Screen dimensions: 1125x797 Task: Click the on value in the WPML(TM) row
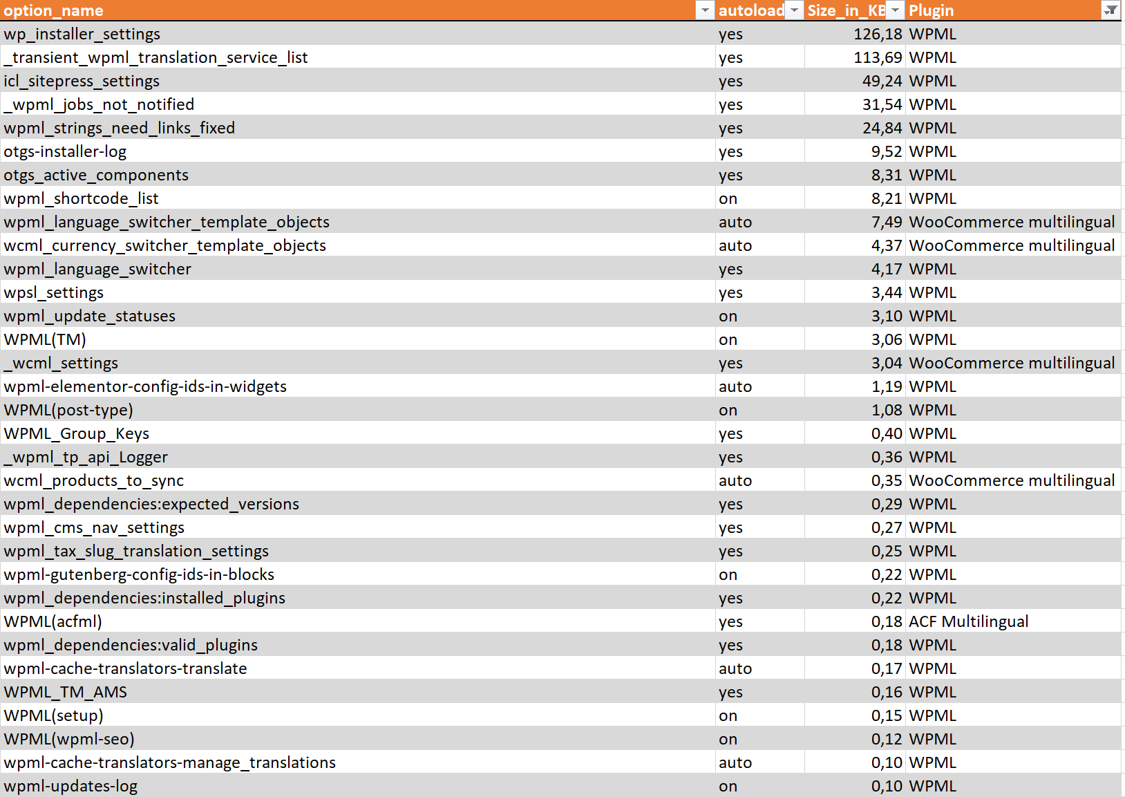[760, 339]
